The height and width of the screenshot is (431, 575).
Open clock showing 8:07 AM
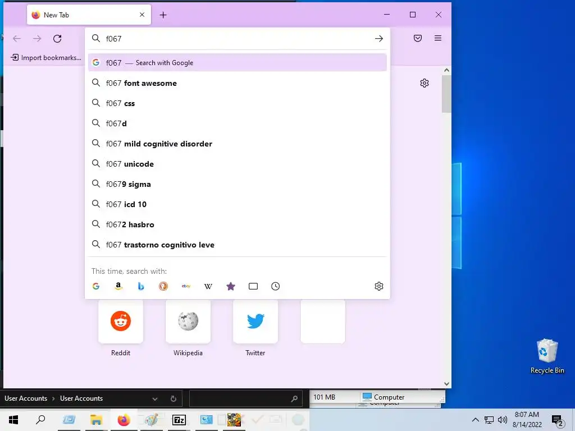tap(527, 420)
